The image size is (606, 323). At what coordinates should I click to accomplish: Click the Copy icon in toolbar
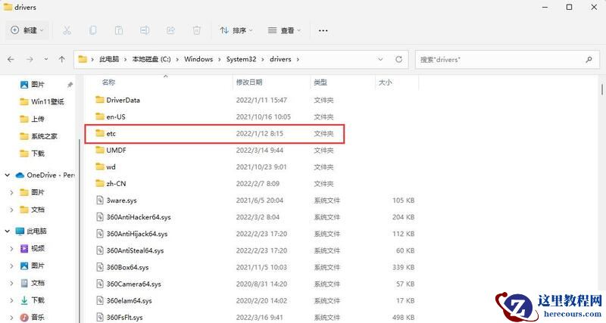pos(92,30)
